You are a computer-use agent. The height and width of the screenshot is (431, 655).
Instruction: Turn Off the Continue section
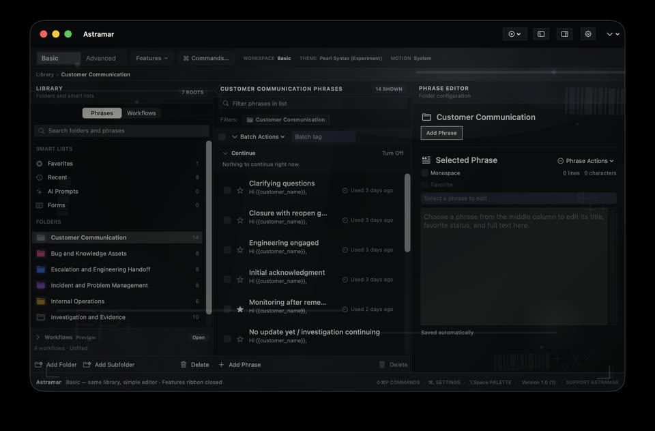pyautogui.click(x=393, y=153)
